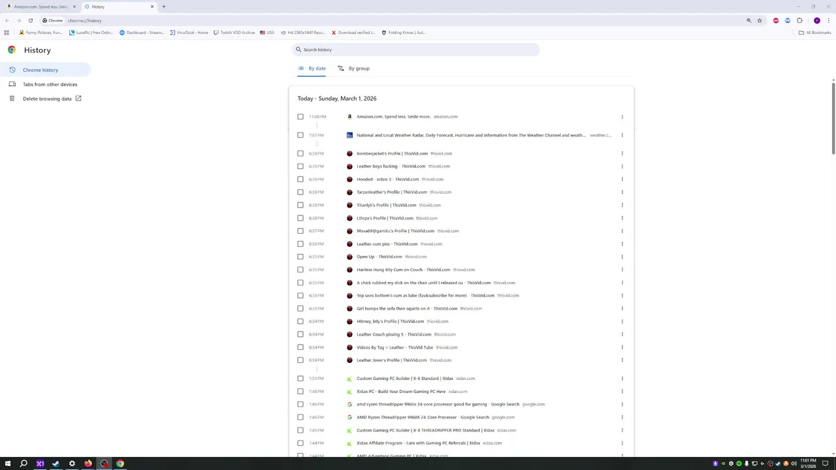Check the Amazon.com history entry checkbox
Screen dimensions: 836x470
[300, 117]
